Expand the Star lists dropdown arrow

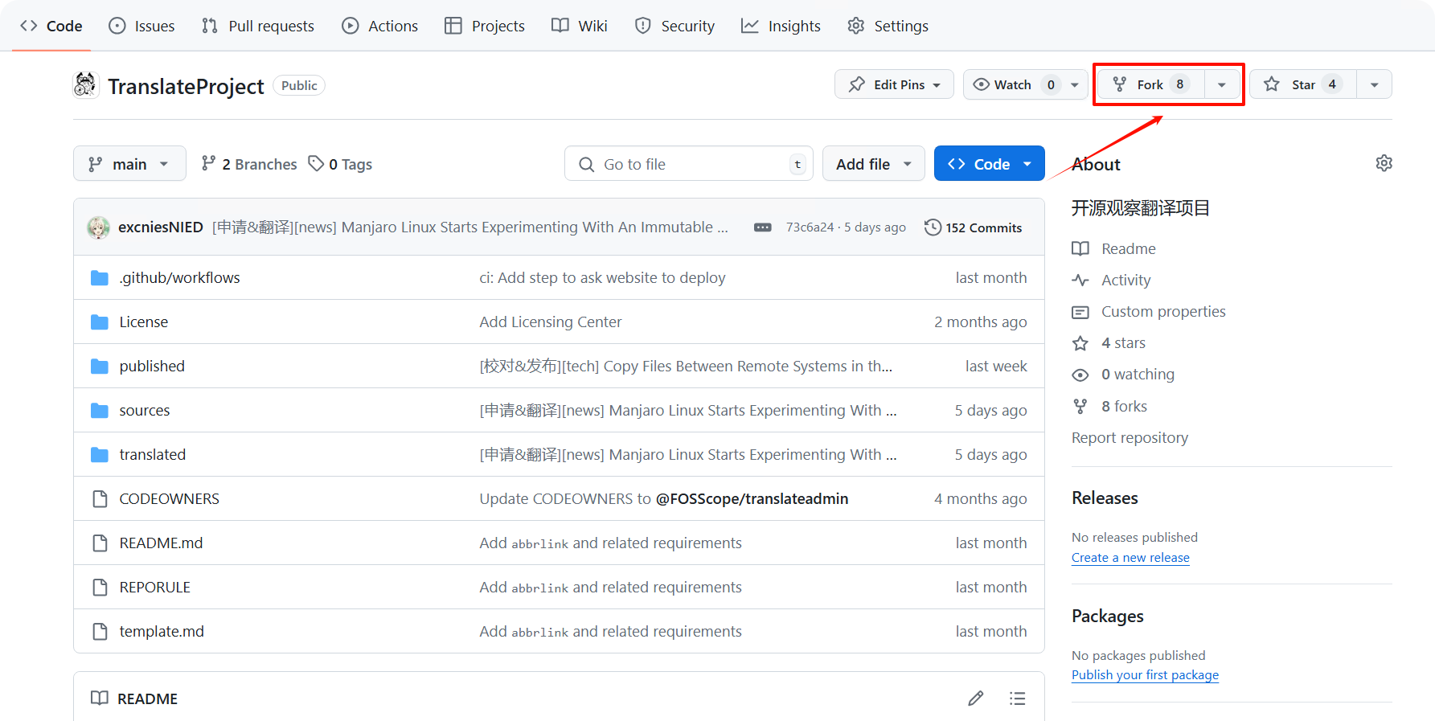click(1375, 84)
